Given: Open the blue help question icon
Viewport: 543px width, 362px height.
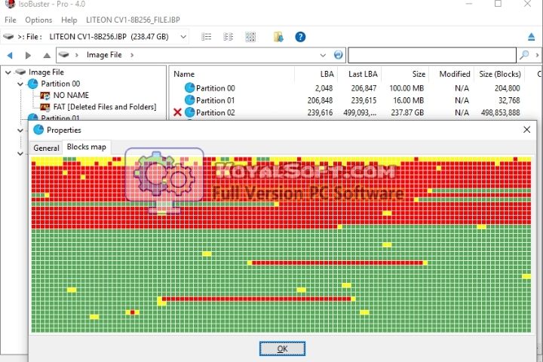Looking at the screenshot, I should coord(300,37).
